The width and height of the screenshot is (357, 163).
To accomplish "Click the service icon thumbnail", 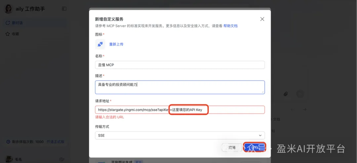I will (100, 44).
